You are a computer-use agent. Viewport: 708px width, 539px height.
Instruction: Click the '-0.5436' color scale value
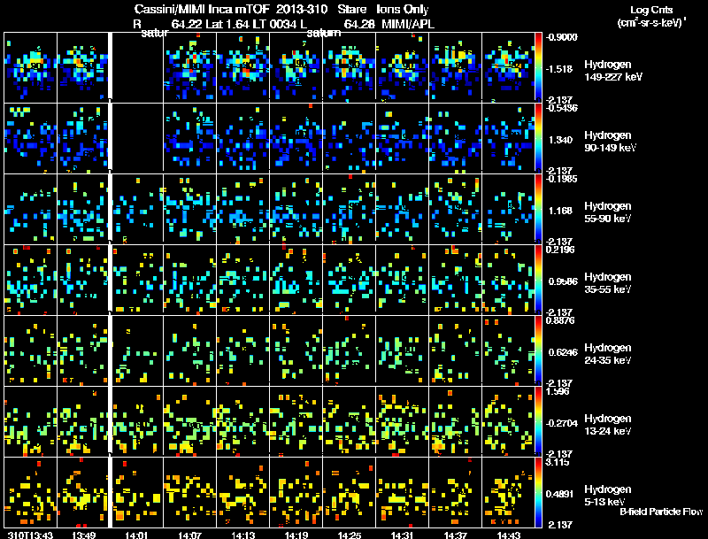pos(562,108)
